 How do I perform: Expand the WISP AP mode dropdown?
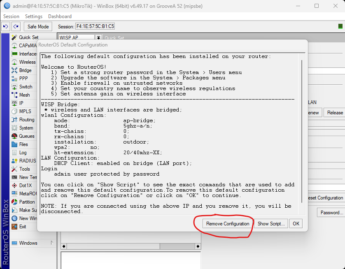pyautogui.click(x=98, y=38)
